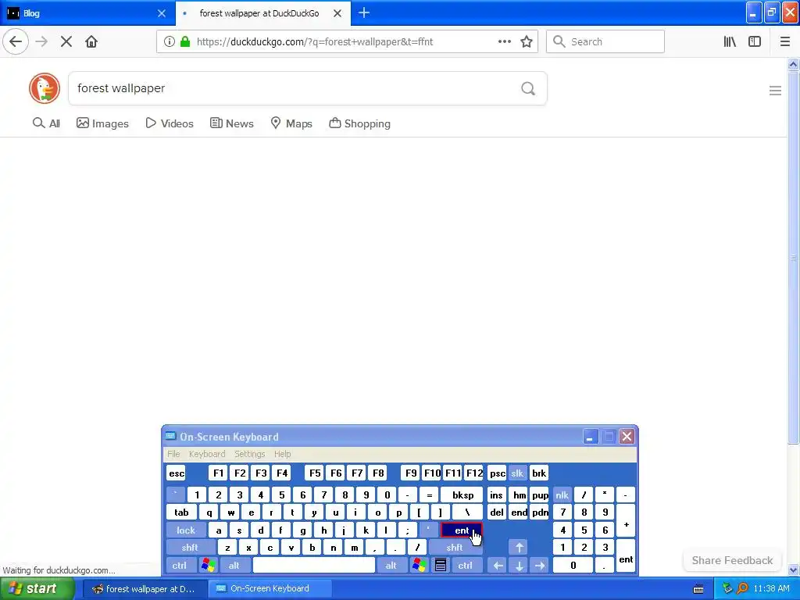Screen dimensions: 800x600
Task: Click the page scrollbar down arrow
Action: pyautogui.click(x=793, y=570)
